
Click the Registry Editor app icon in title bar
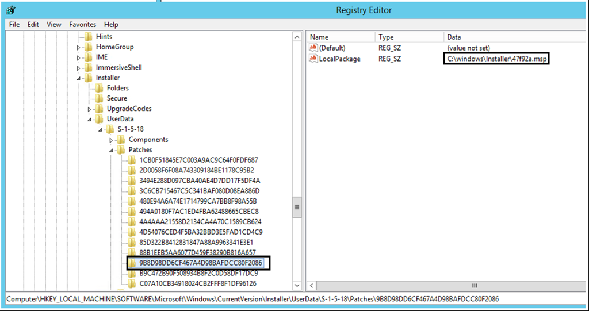tap(10, 10)
